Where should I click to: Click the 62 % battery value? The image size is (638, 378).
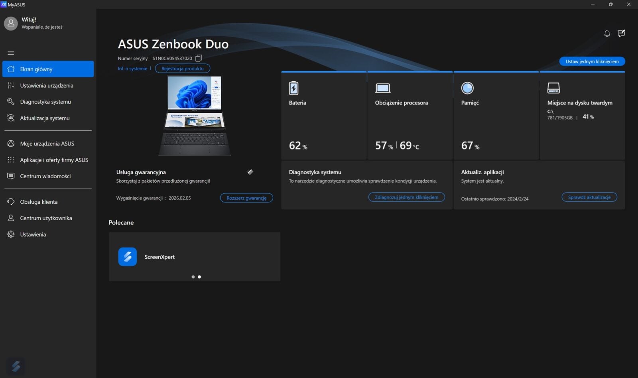pyautogui.click(x=298, y=146)
